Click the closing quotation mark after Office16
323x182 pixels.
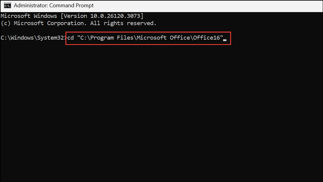pos(221,37)
